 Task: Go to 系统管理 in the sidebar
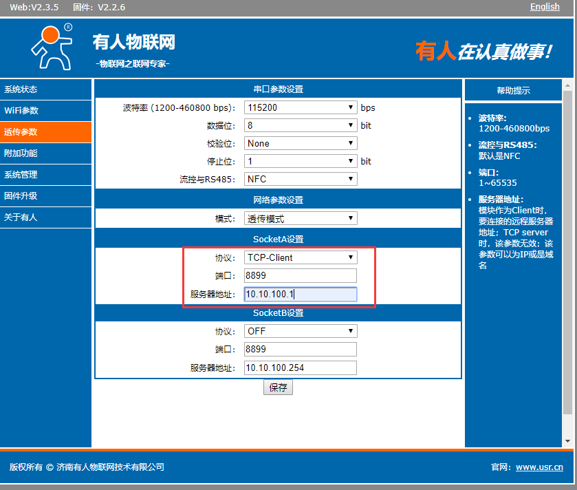21,175
